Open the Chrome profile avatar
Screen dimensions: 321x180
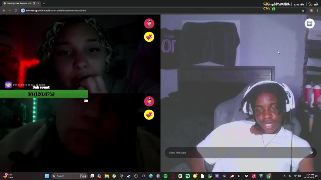point(311,10)
